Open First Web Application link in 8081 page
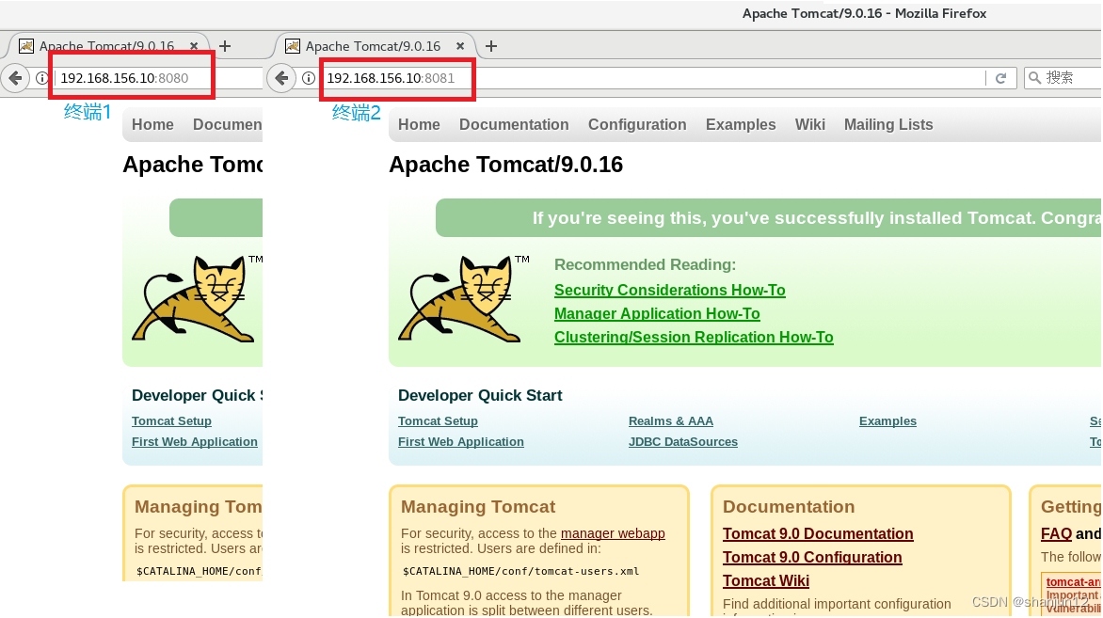1103x618 pixels. 461,441
